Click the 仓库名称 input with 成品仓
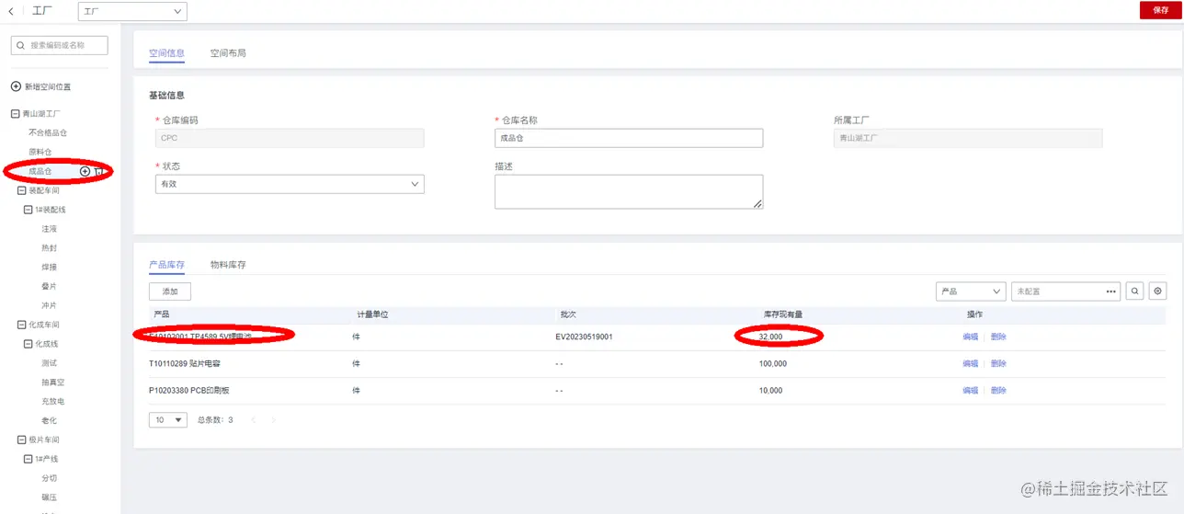 point(629,138)
